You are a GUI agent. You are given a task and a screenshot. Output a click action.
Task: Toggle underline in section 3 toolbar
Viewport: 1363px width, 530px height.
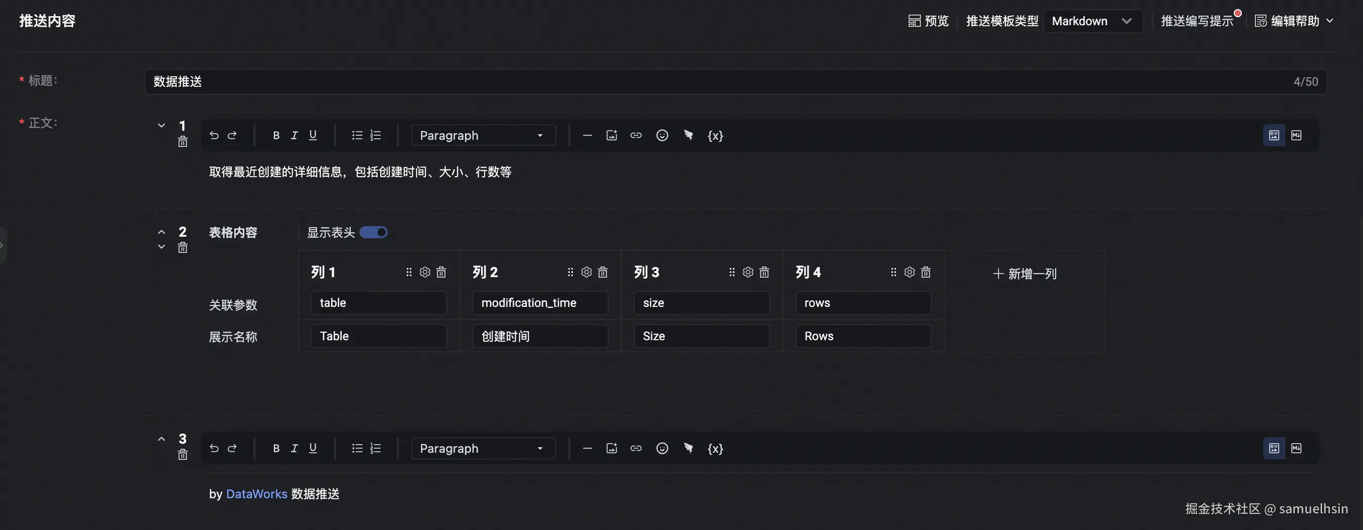[312, 449]
